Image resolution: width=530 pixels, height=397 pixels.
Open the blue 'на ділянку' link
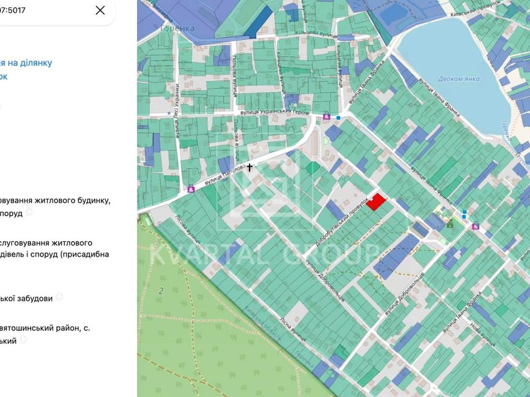(x=26, y=63)
